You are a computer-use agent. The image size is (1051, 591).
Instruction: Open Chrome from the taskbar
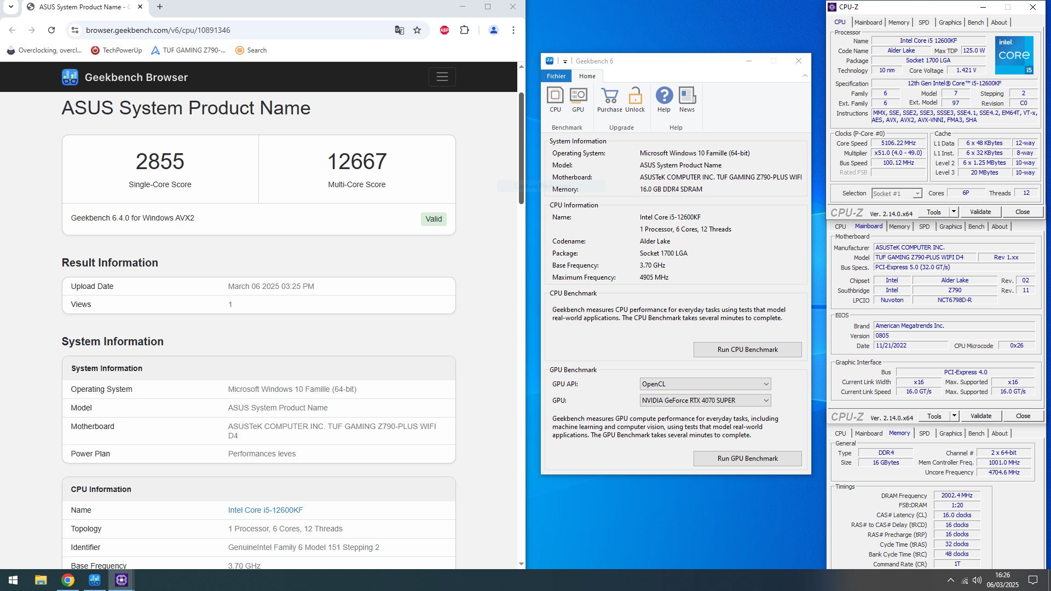pos(68,580)
